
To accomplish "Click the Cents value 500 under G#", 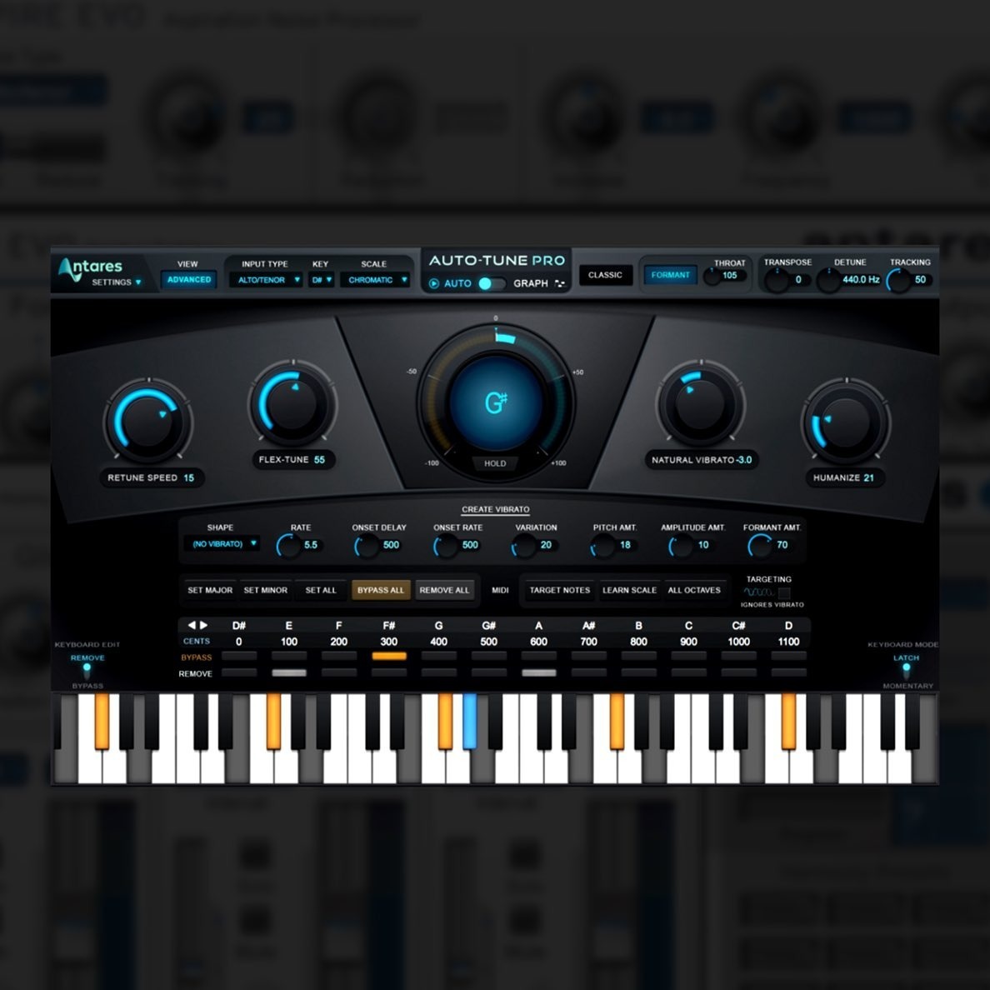I will 488,642.
